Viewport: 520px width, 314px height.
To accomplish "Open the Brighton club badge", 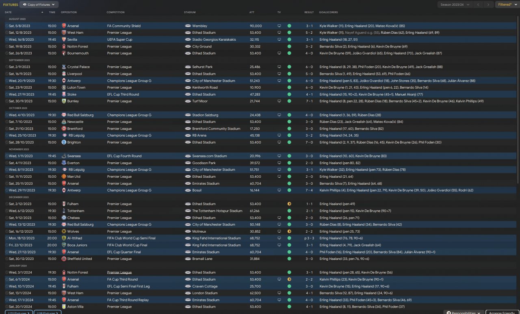I will pos(64,142).
